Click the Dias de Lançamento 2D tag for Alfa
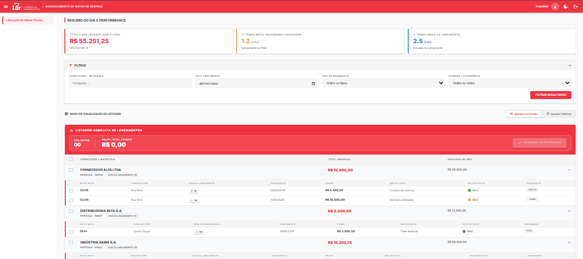The width and height of the screenshot is (583, 259). [122, 175]
